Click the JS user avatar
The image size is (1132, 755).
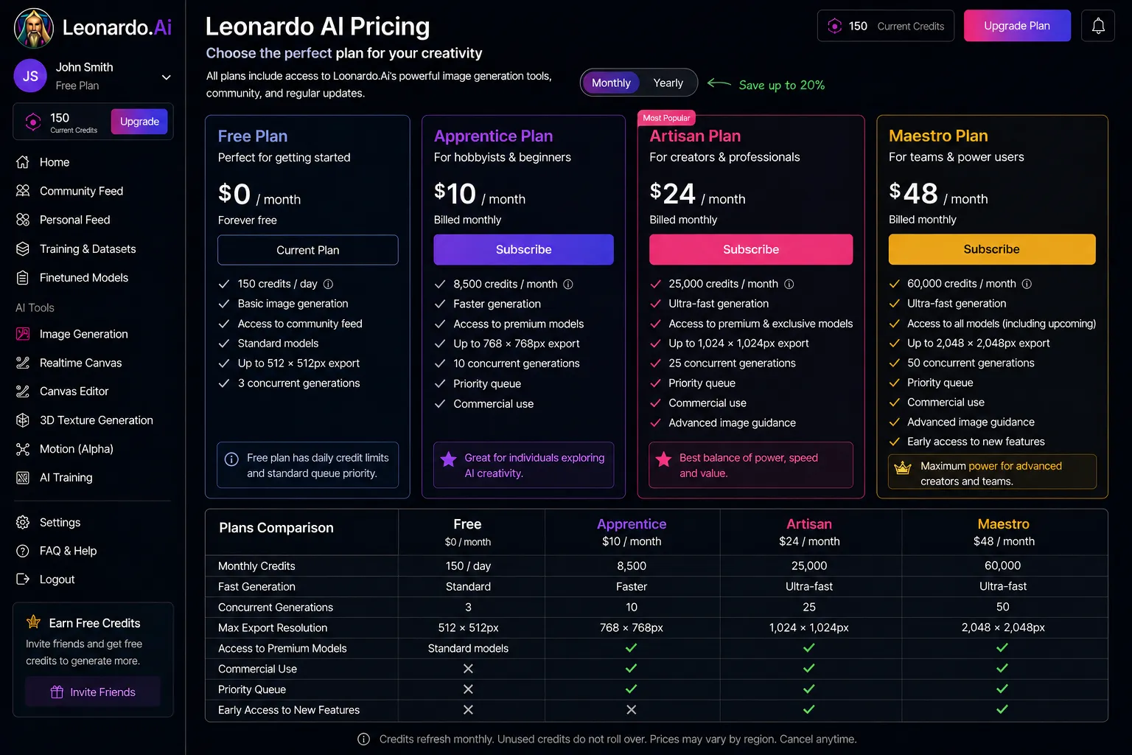pos(30,76)
